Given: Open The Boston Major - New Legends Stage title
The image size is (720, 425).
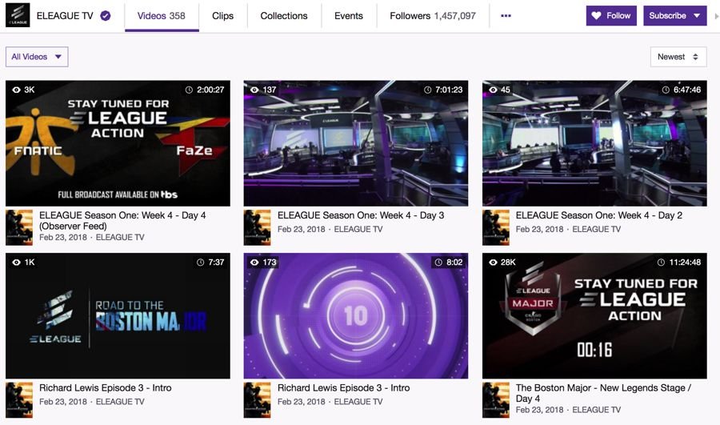Looking at the screenshot, I should click(603, 393).
